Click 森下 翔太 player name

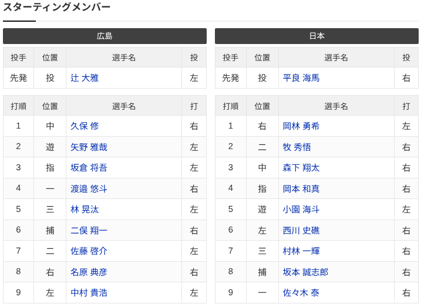(301, 168)
